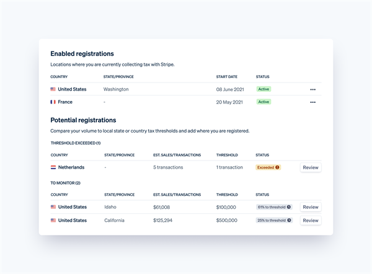This screenshot has width=372, height=274.
Task: Click the Threshold Exceeded (1) section label
Action: tap(76, 143)
